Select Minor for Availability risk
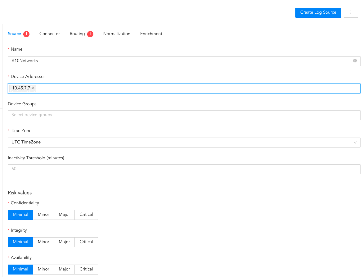 click(x=43, y=269)
